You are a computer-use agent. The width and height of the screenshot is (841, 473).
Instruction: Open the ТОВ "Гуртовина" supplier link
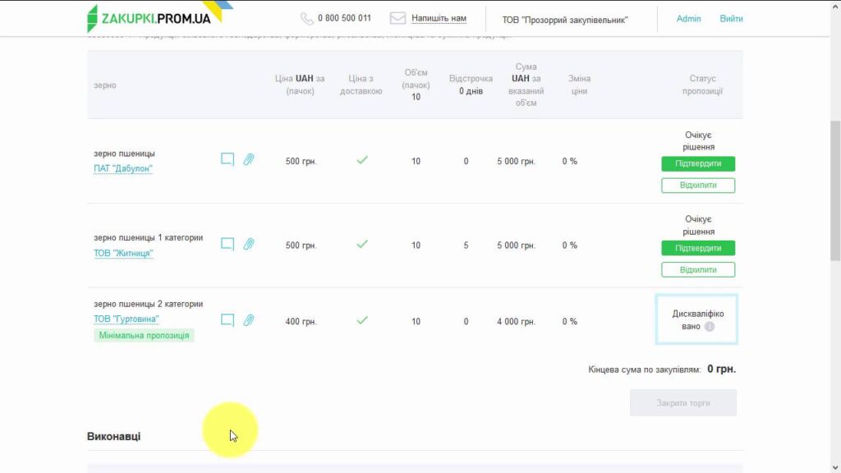[126, 319]
